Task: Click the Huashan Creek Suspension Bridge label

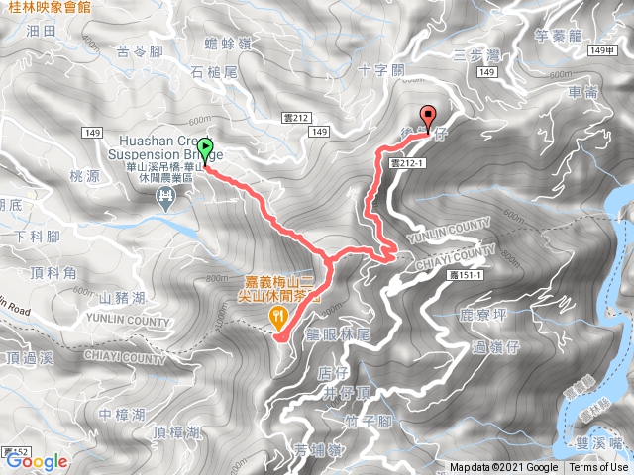Action: [x=165, y=147]
